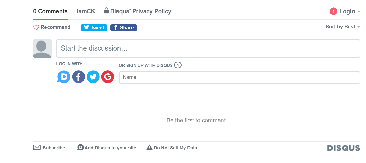Log in with the Google icon
This screenshot has width=366, height=163.
(x=108, y=77)
